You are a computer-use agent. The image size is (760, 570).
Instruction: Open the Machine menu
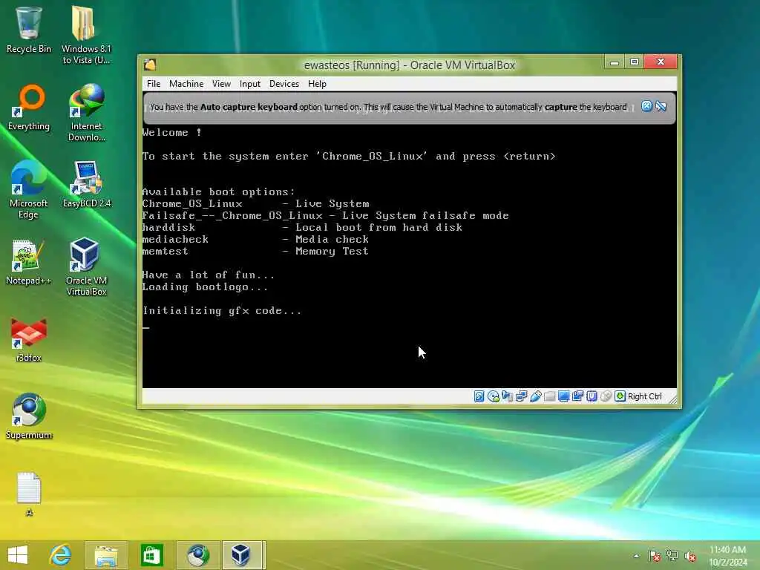[186, 83]
